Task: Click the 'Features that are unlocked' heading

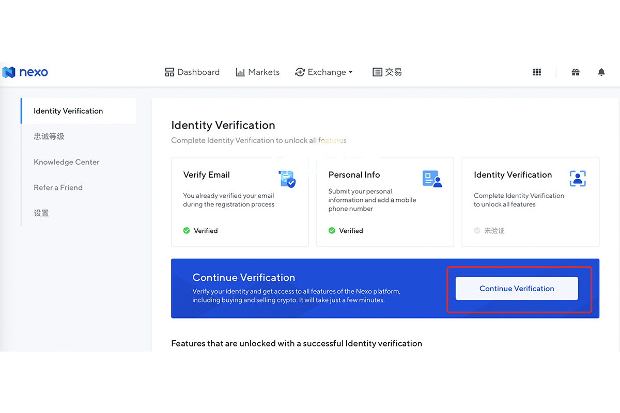Action: tap(297, 343)
